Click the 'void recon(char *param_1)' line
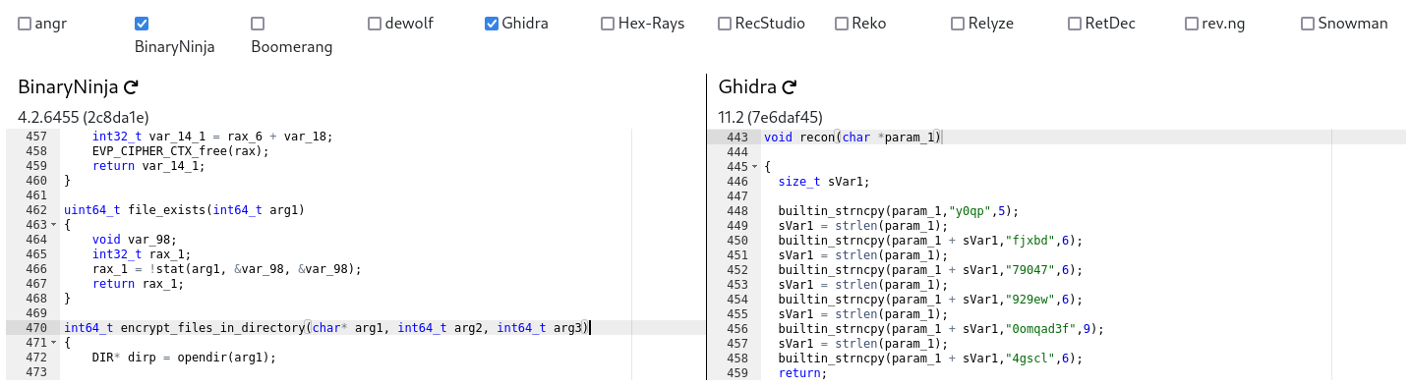The image size is (1411, 387). (852, 138)
